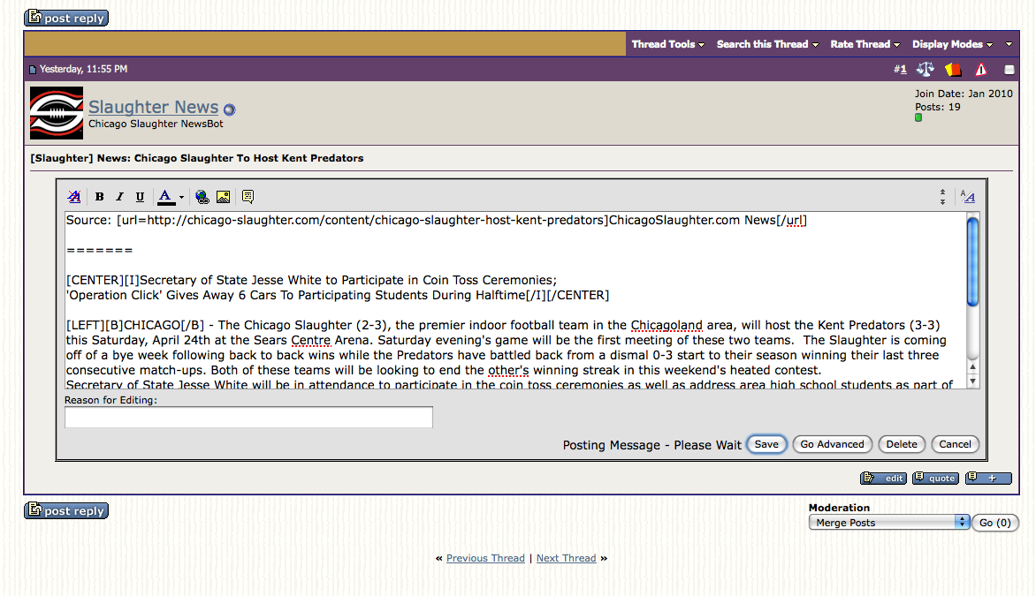Toggle italic formatting in editor

click(119, 197)
